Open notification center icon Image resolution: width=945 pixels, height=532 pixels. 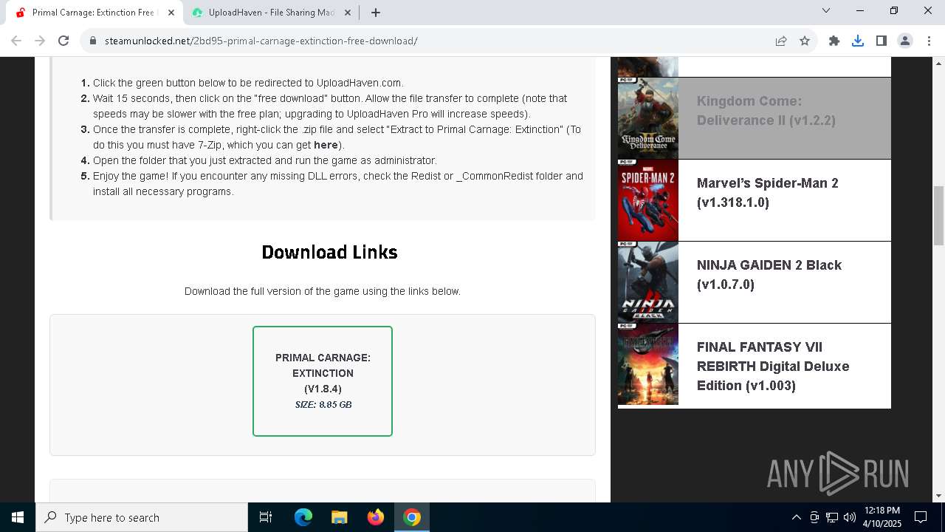[921, 517]
